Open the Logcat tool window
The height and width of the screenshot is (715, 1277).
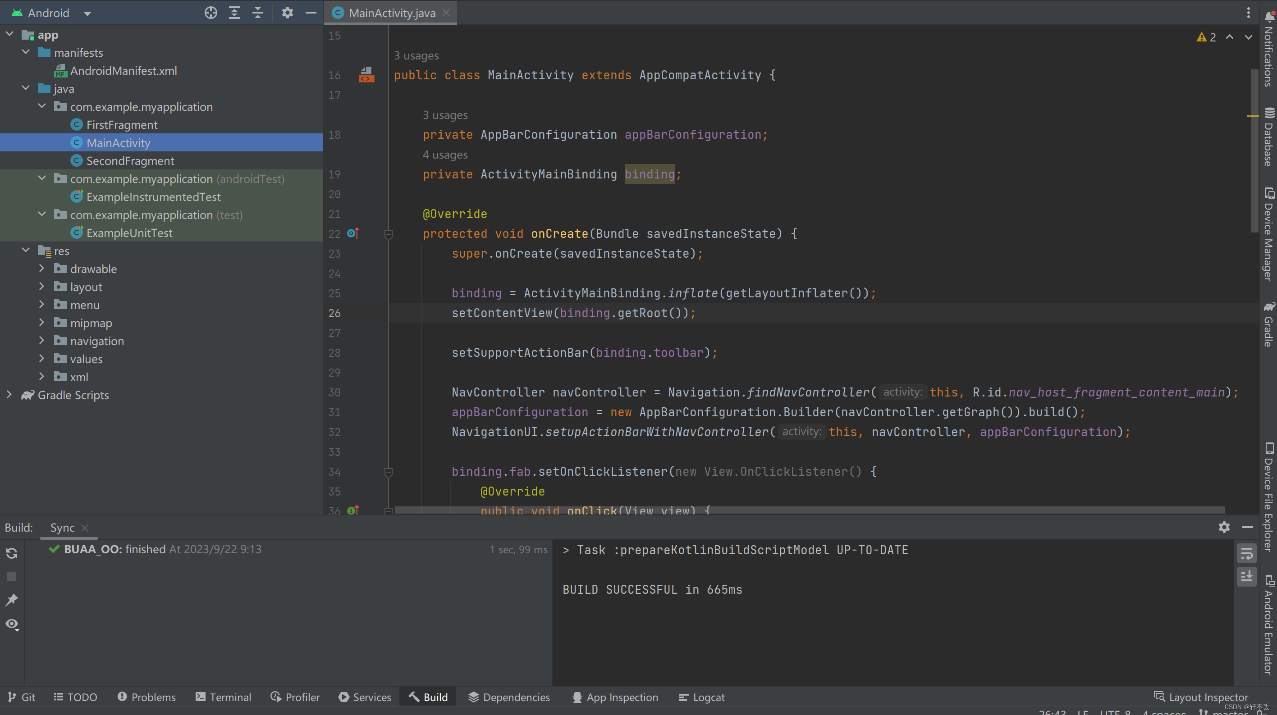tap(701, 697)
